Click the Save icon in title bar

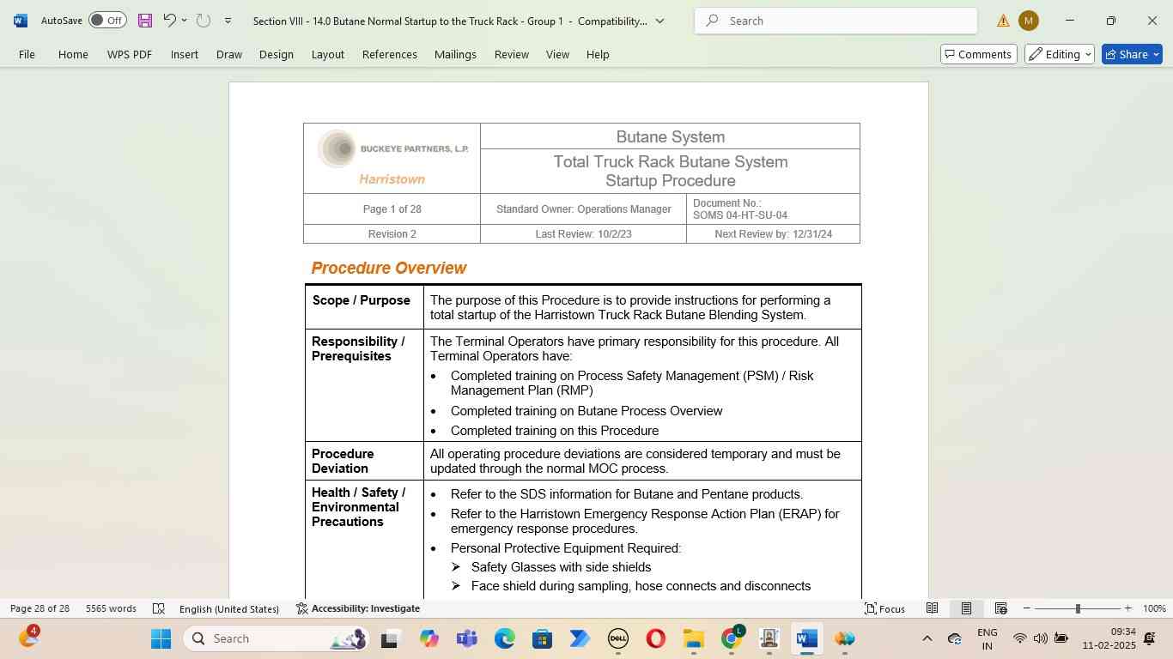coord(144,20)
